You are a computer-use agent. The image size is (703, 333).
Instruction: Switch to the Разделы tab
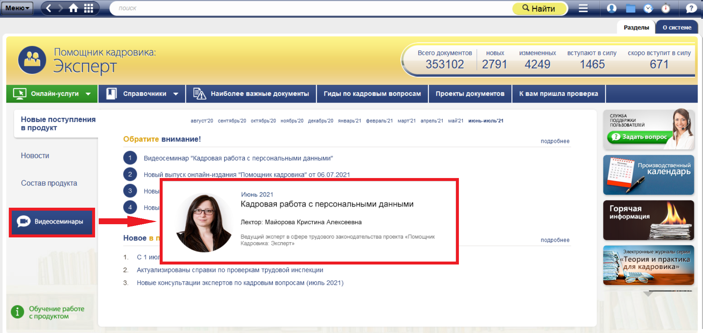636,27
